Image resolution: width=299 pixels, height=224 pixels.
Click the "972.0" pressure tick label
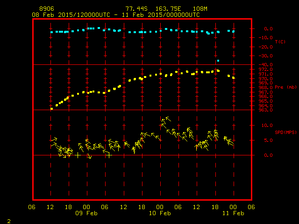266,70
